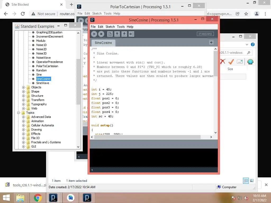Open Explorer help question mark
271x203 pixels.
(252, 44)
